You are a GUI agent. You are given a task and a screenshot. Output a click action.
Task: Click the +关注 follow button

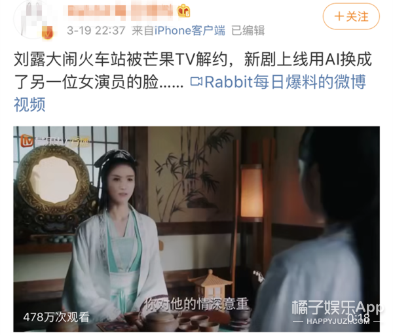(x=351, y=16)
